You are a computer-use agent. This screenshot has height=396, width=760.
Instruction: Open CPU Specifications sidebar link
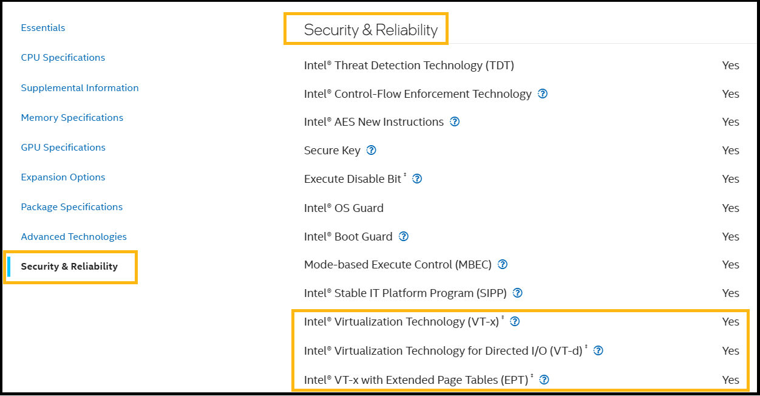[x=63, y=58]
